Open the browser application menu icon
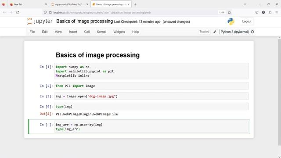 277,12
